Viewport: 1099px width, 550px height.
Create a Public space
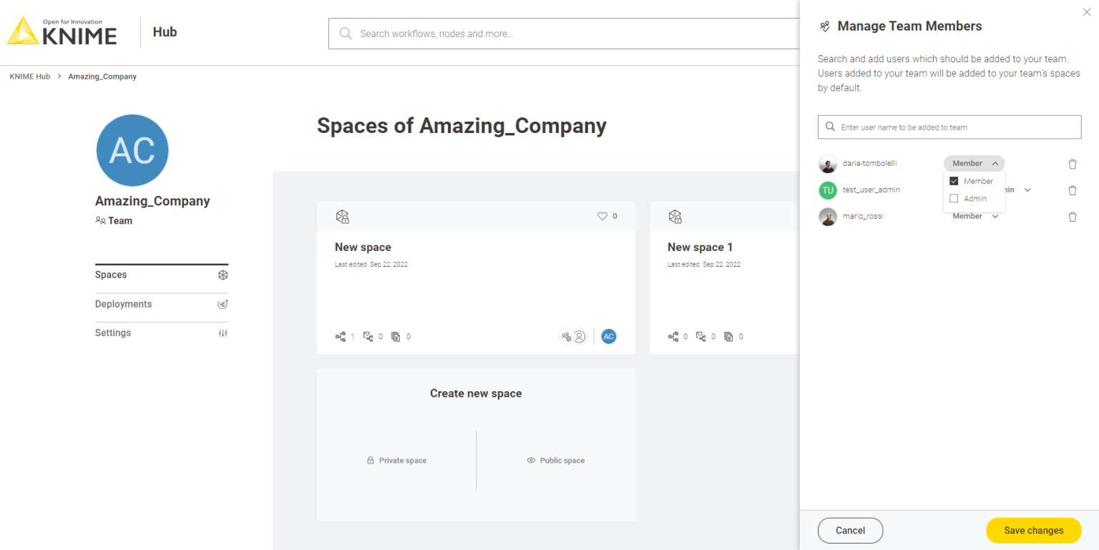coord(556,461)
